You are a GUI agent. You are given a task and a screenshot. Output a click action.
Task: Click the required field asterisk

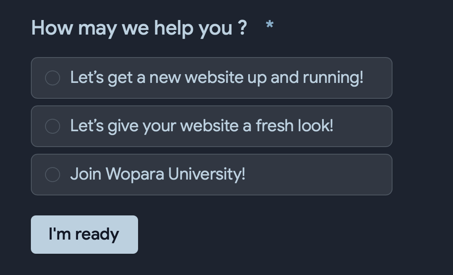270,26
